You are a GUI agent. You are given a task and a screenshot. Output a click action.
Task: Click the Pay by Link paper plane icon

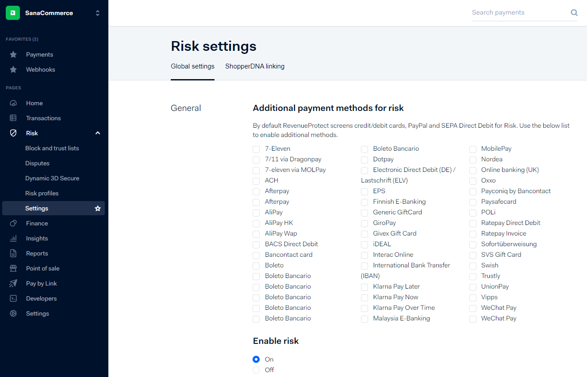click(13, 283)
